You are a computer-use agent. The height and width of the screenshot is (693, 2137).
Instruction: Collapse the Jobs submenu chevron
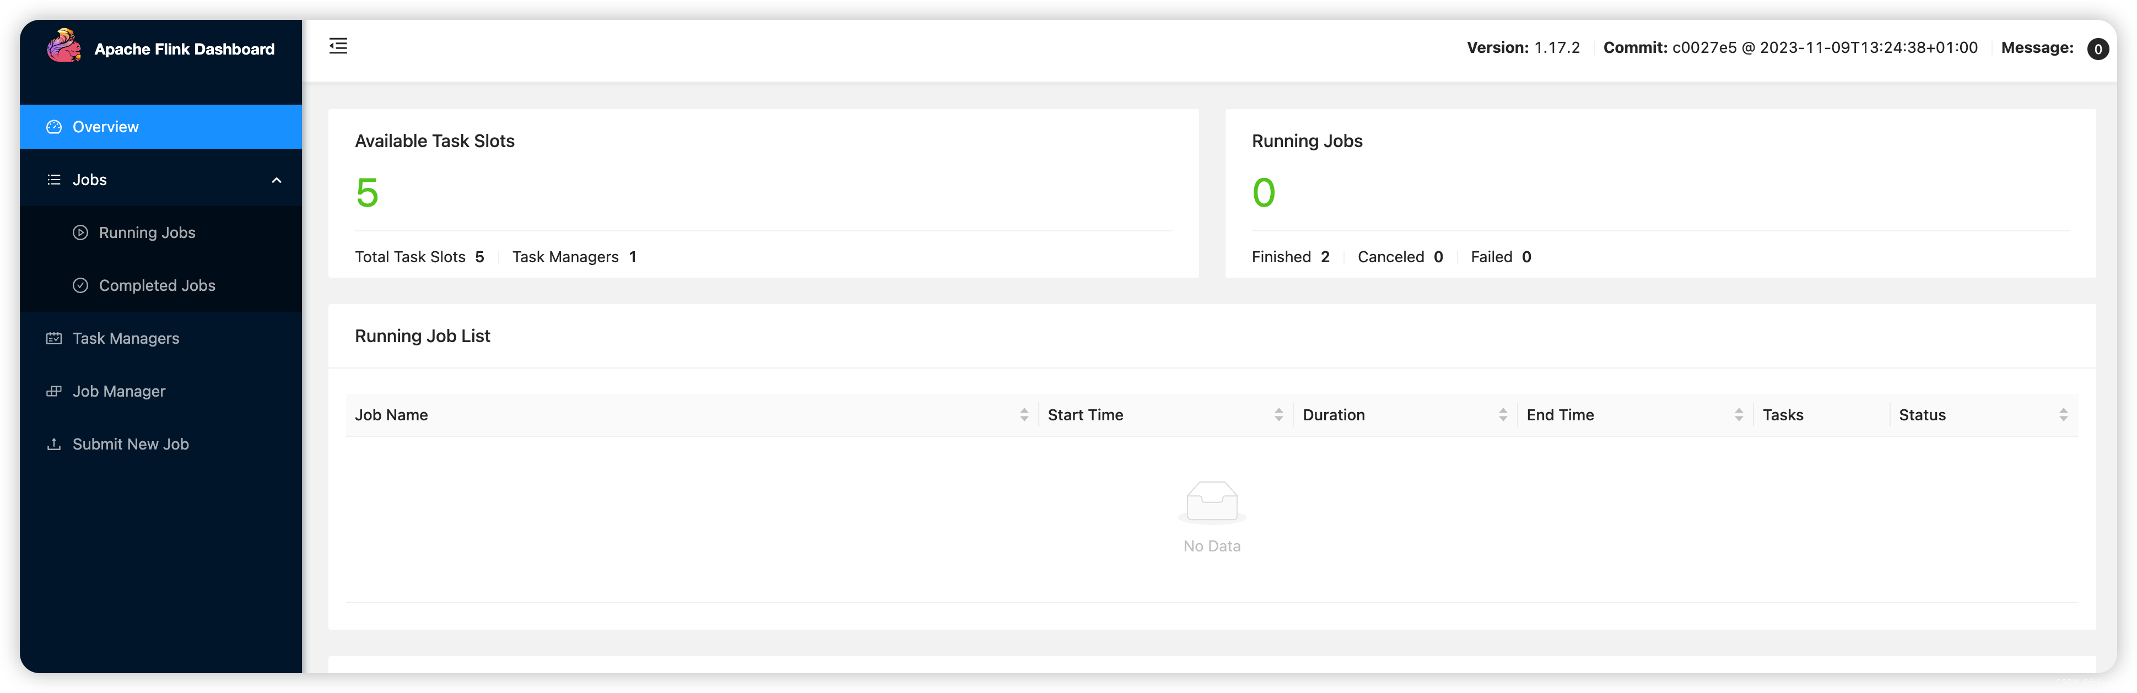tap(276, 180)
